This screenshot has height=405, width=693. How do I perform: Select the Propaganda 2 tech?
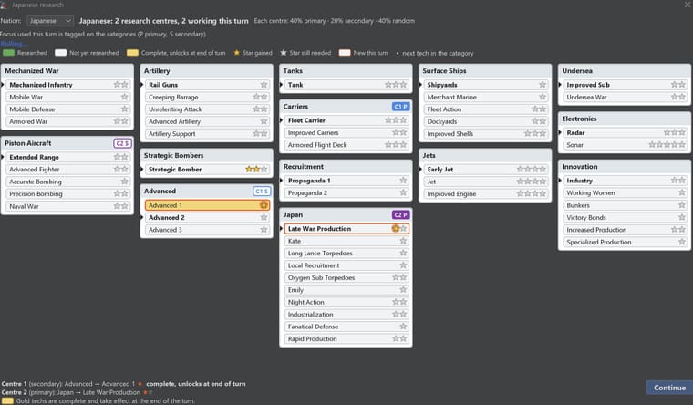point(346,192)
